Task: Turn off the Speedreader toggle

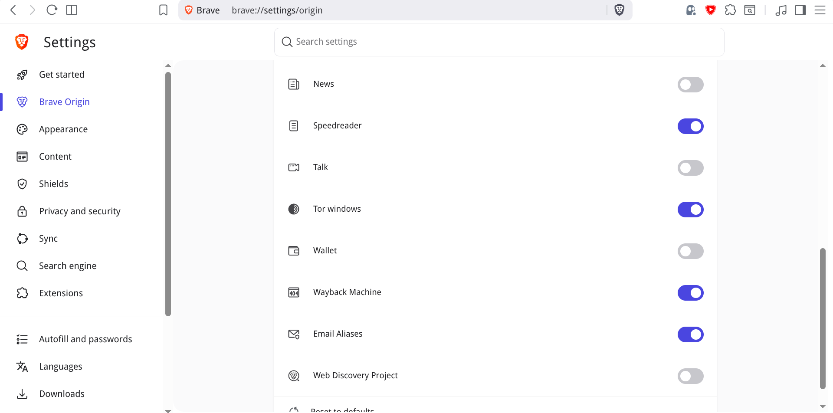Action: [691, 126]
